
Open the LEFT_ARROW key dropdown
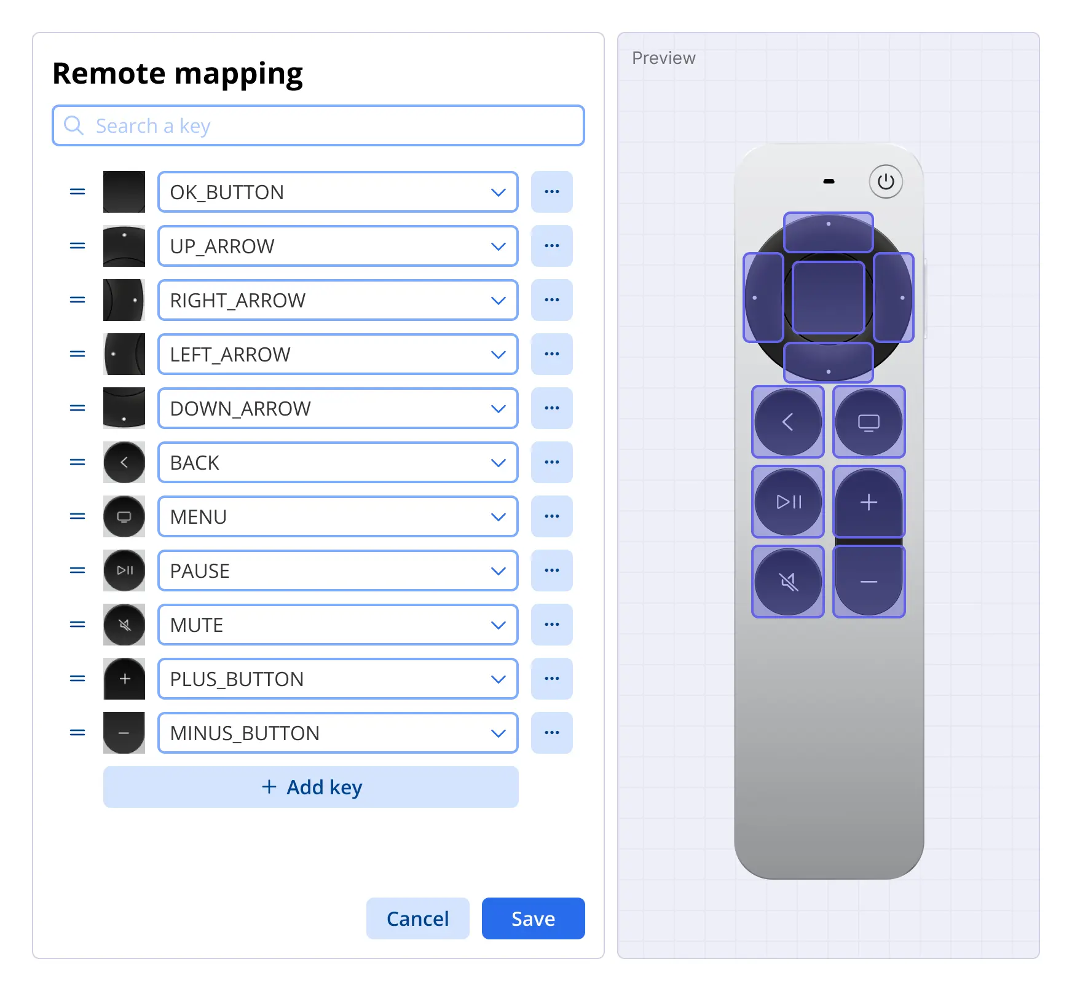(x=338, y=354)
